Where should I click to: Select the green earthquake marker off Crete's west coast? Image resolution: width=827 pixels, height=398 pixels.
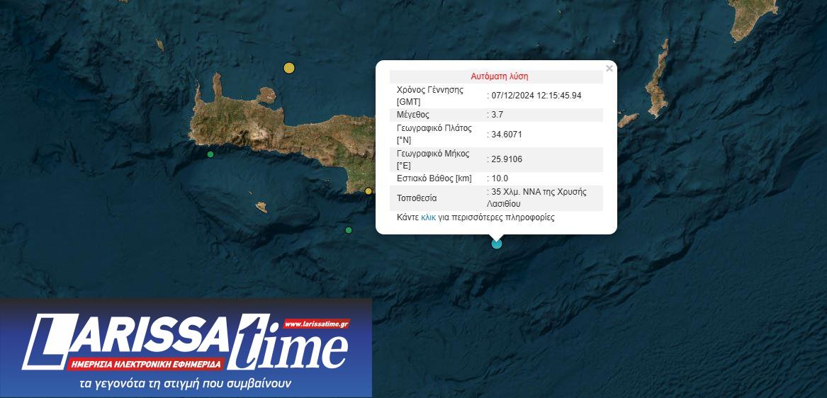(x=210, y=154)
